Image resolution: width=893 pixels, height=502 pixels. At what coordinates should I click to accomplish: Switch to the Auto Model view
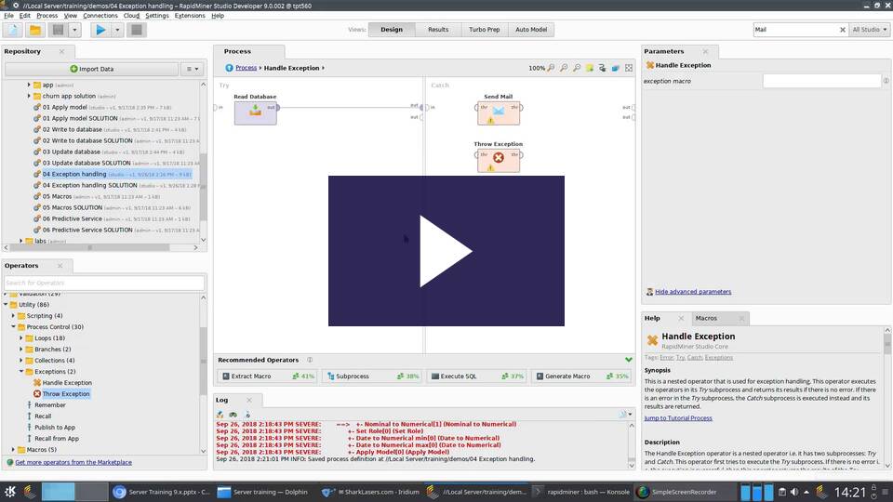tap(531, 30)
